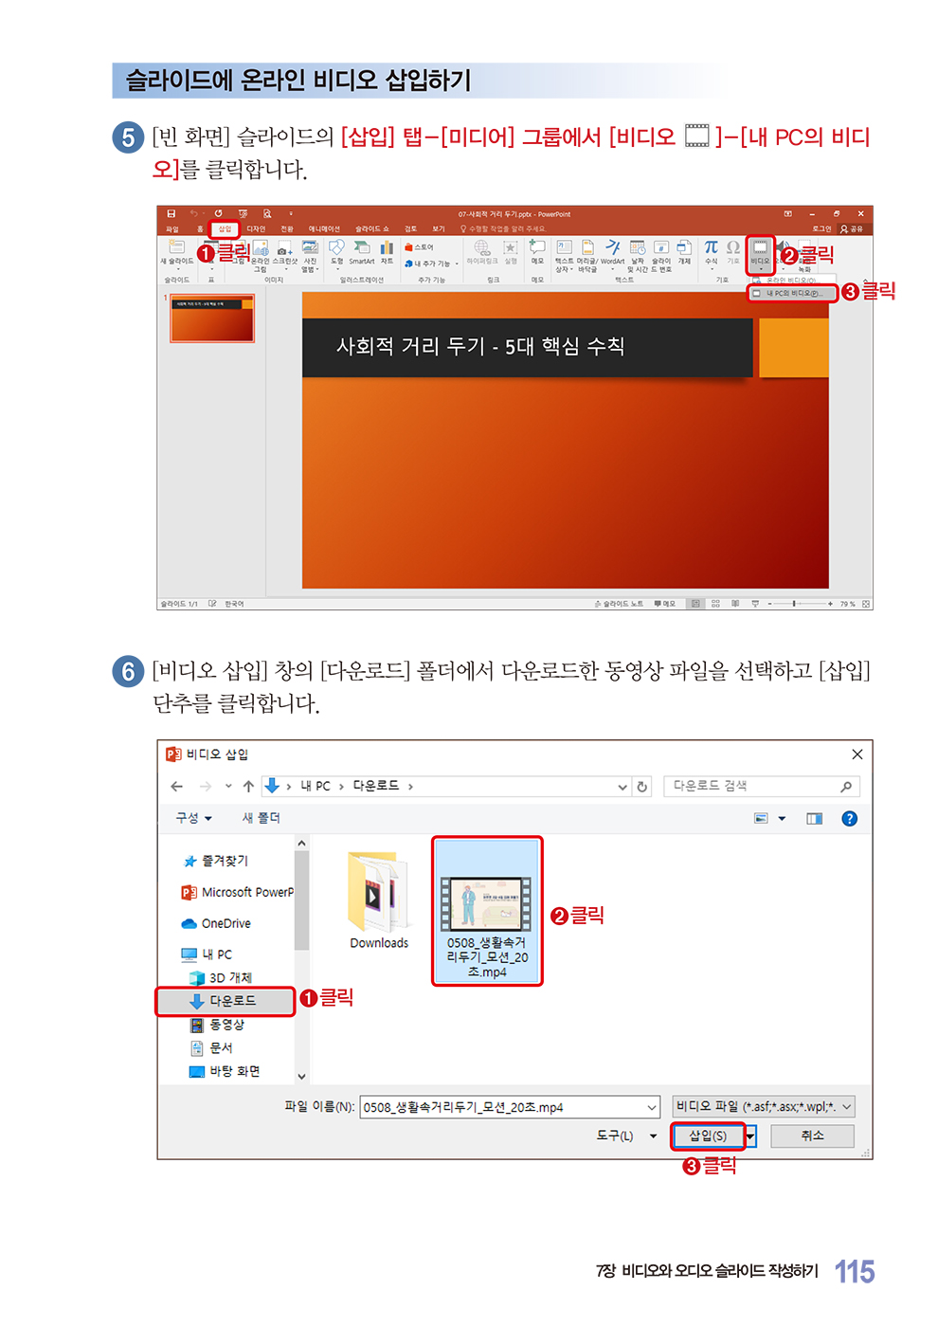Image resolution: width=938 pixels, height=1327 pixels.
Task: Open Help in the video insert dialog
Action: click(x=850, y=819)
